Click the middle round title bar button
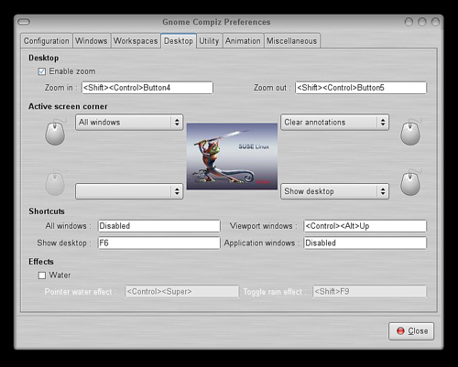Viewport: 458px width, 367px height. 422,22
